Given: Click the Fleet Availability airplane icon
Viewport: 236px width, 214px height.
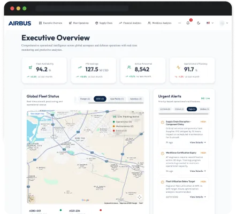Looking at the screenshot, I should 31,67.
